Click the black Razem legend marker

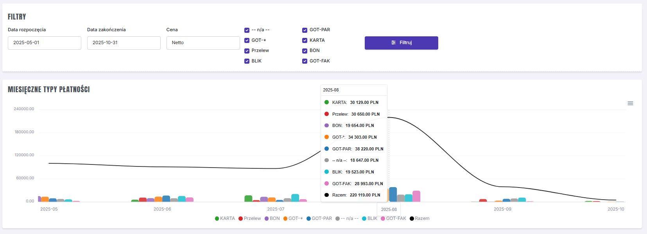pos(412,219)
